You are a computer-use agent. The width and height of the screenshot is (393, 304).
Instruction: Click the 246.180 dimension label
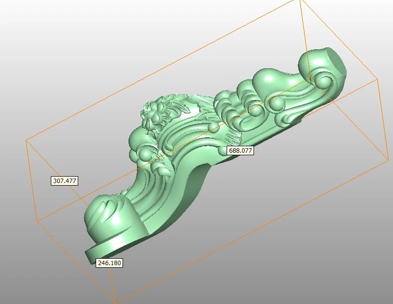coord(109,263)
